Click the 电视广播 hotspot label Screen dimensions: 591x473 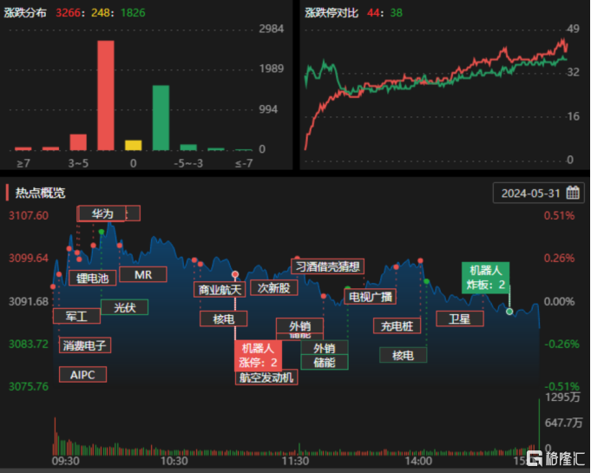[x=370, y=297]
